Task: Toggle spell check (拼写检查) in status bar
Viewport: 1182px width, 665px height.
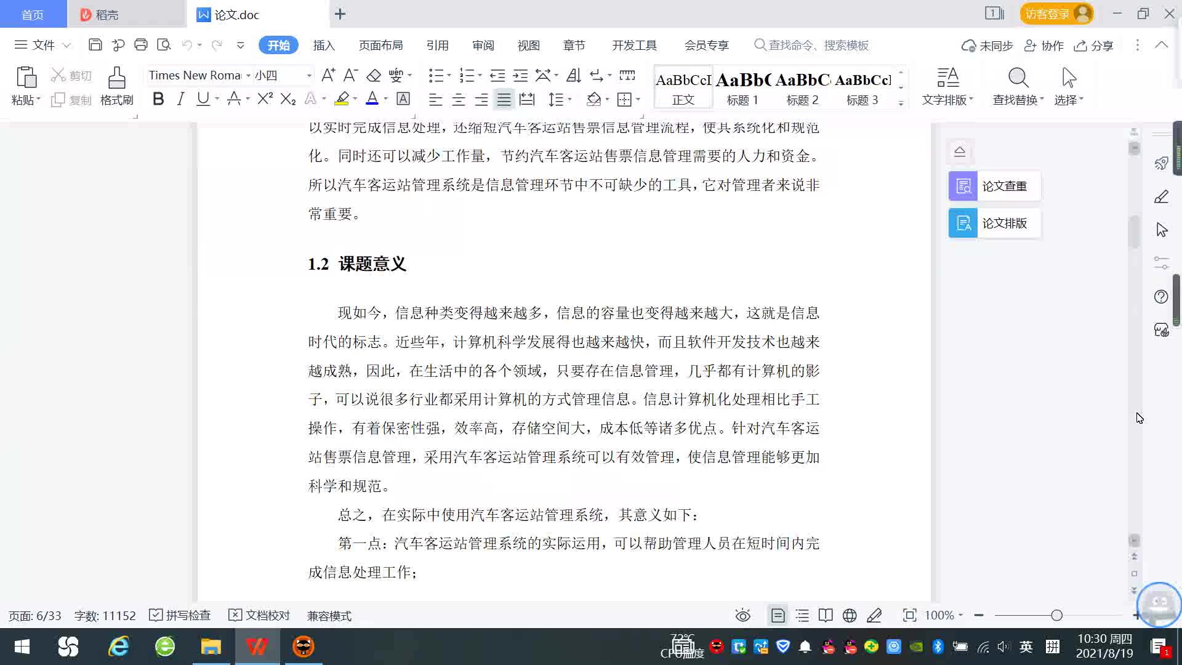Action: [x=180, y=615]
